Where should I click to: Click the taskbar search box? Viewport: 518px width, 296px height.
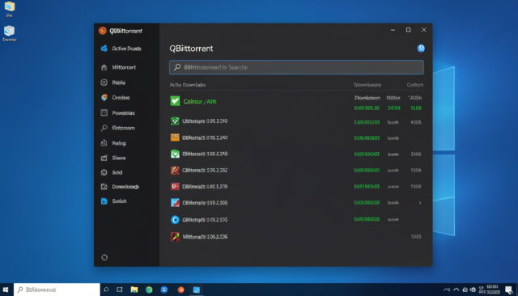click(57, 290)
